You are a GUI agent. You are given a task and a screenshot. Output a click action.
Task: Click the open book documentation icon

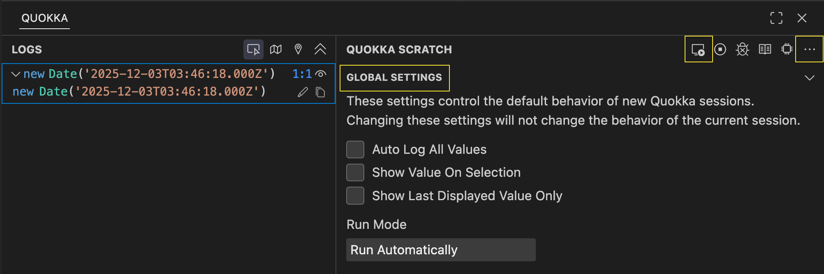pos(765,50)
